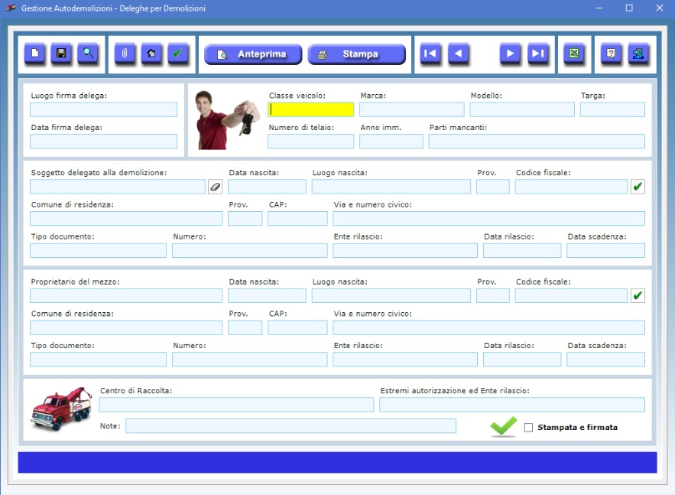
Task: Click Numero document field in Proprietario section
Action: click(x=250, y=360)
